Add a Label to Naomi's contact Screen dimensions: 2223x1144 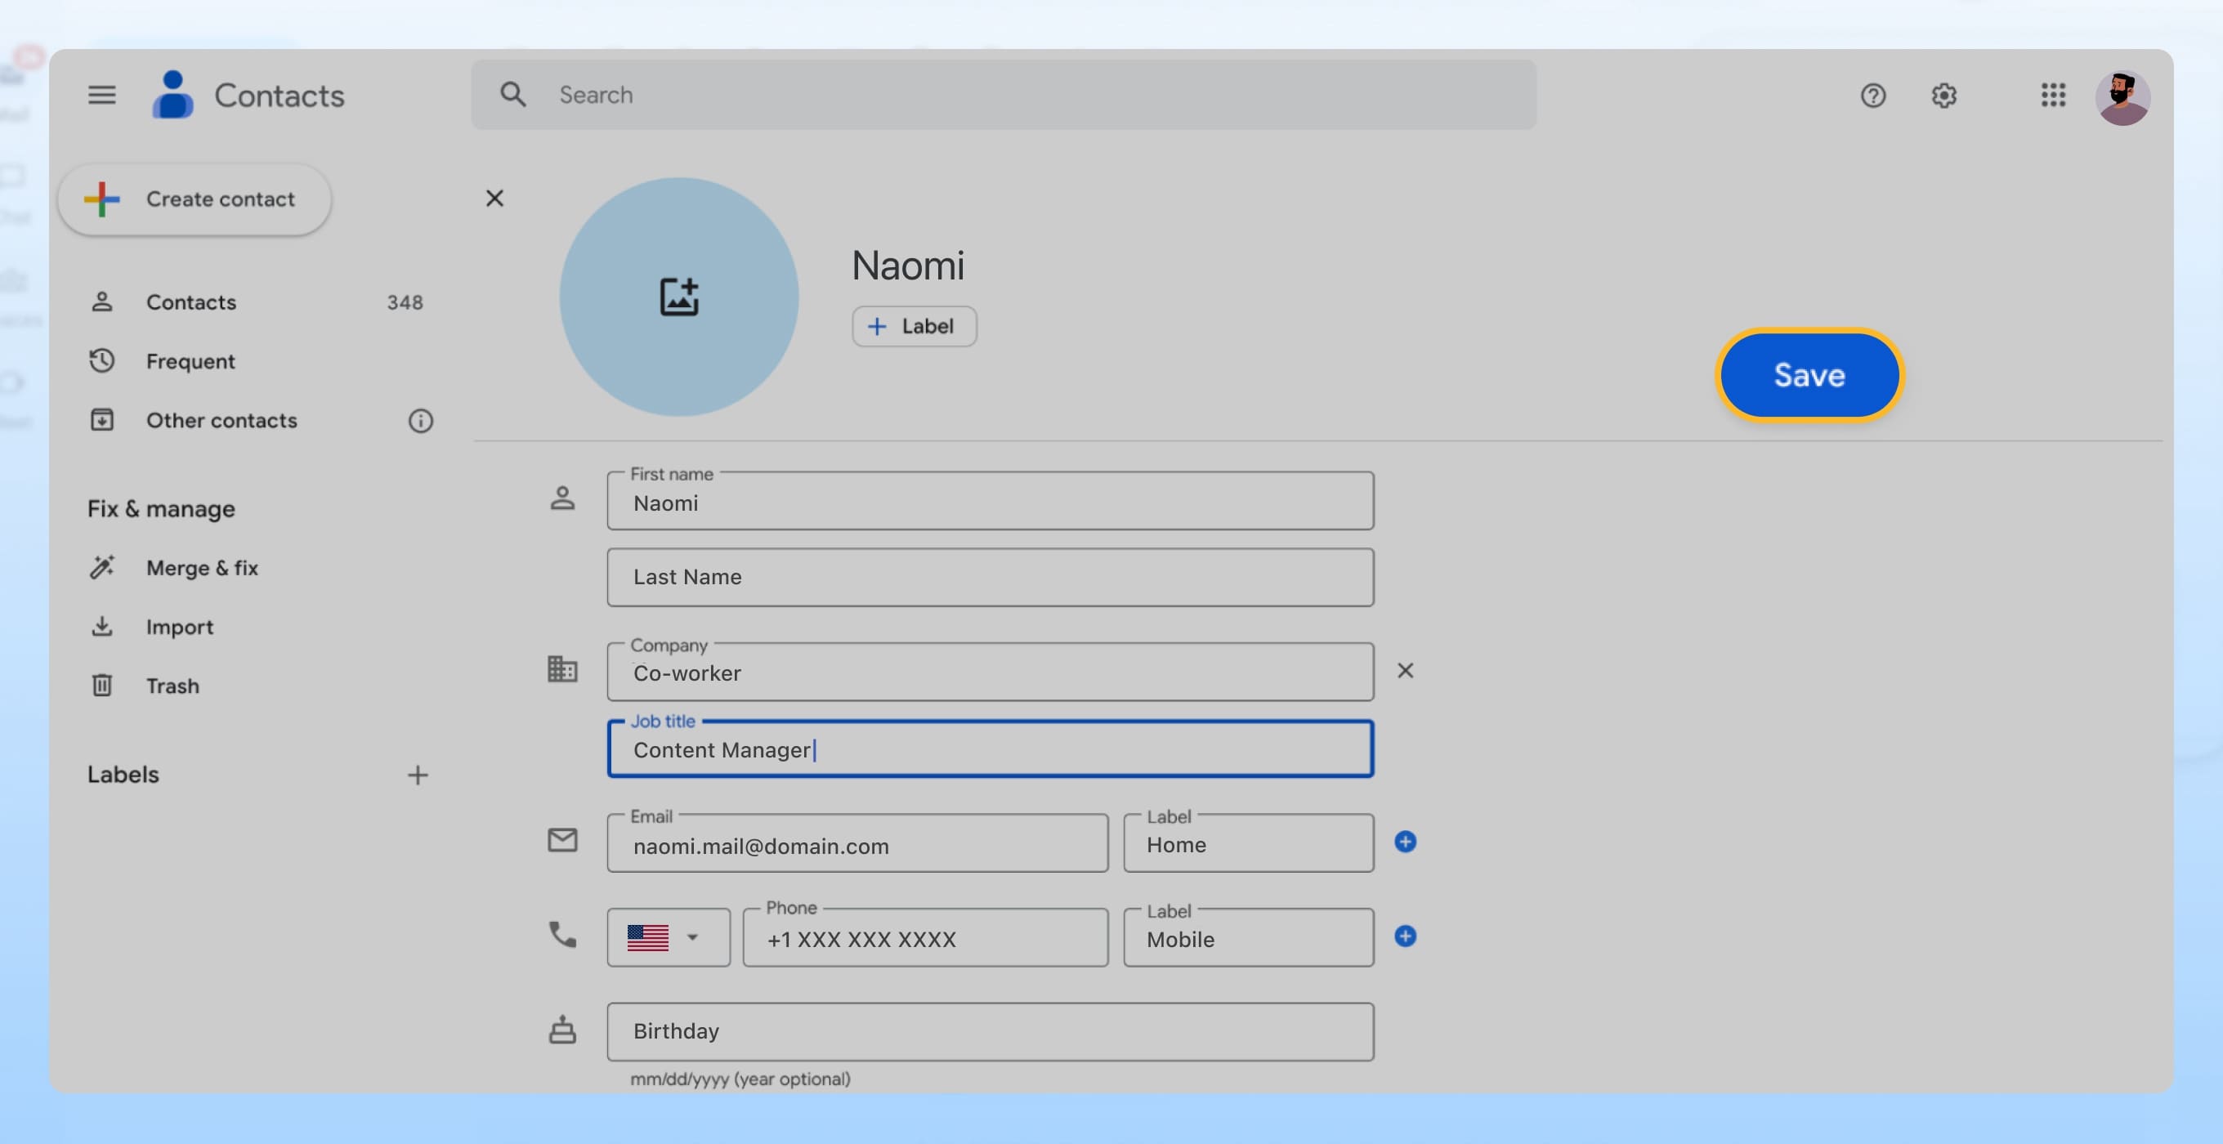913,326
